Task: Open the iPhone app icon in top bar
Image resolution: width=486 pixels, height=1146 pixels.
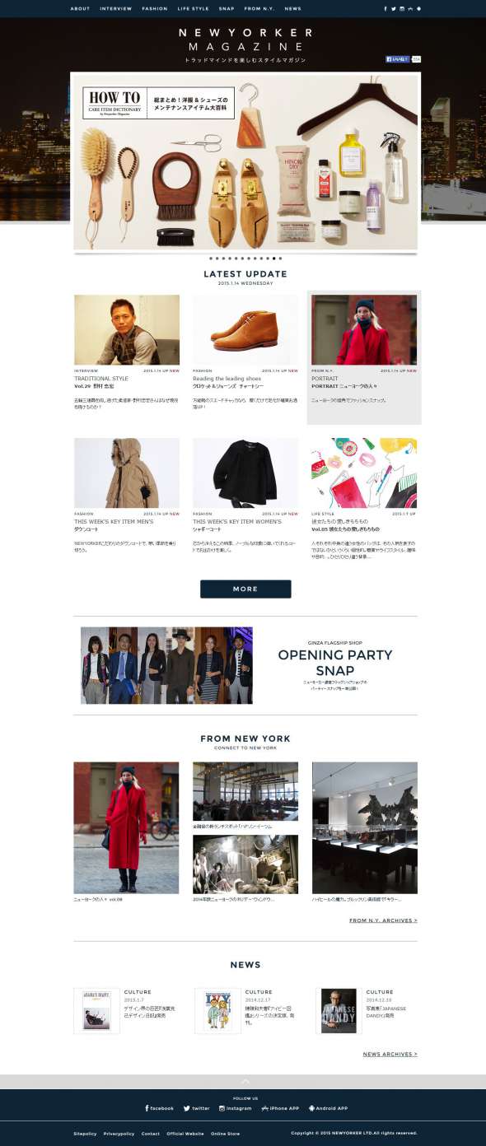Action: click(410, 8)
